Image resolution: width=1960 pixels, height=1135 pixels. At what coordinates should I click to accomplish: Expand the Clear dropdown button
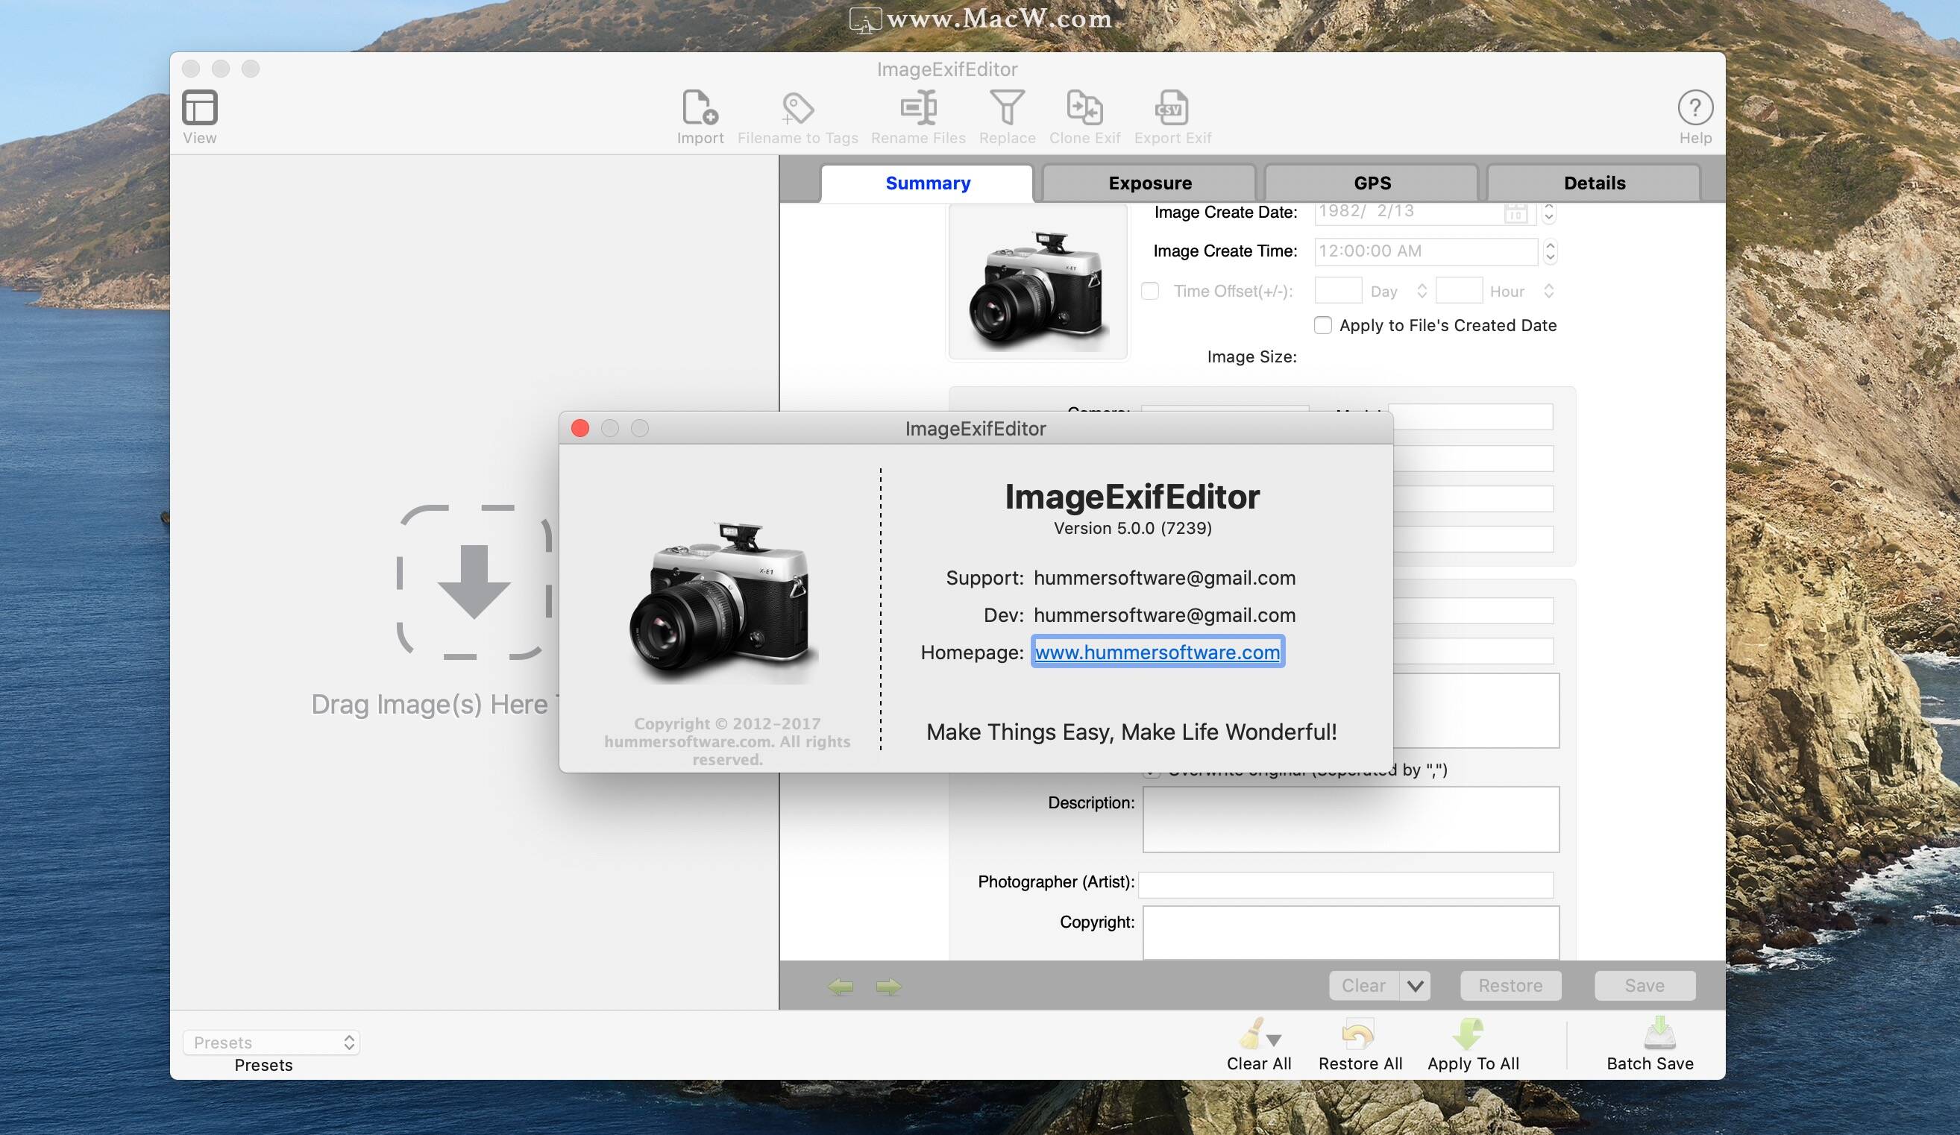[1413, 984]
